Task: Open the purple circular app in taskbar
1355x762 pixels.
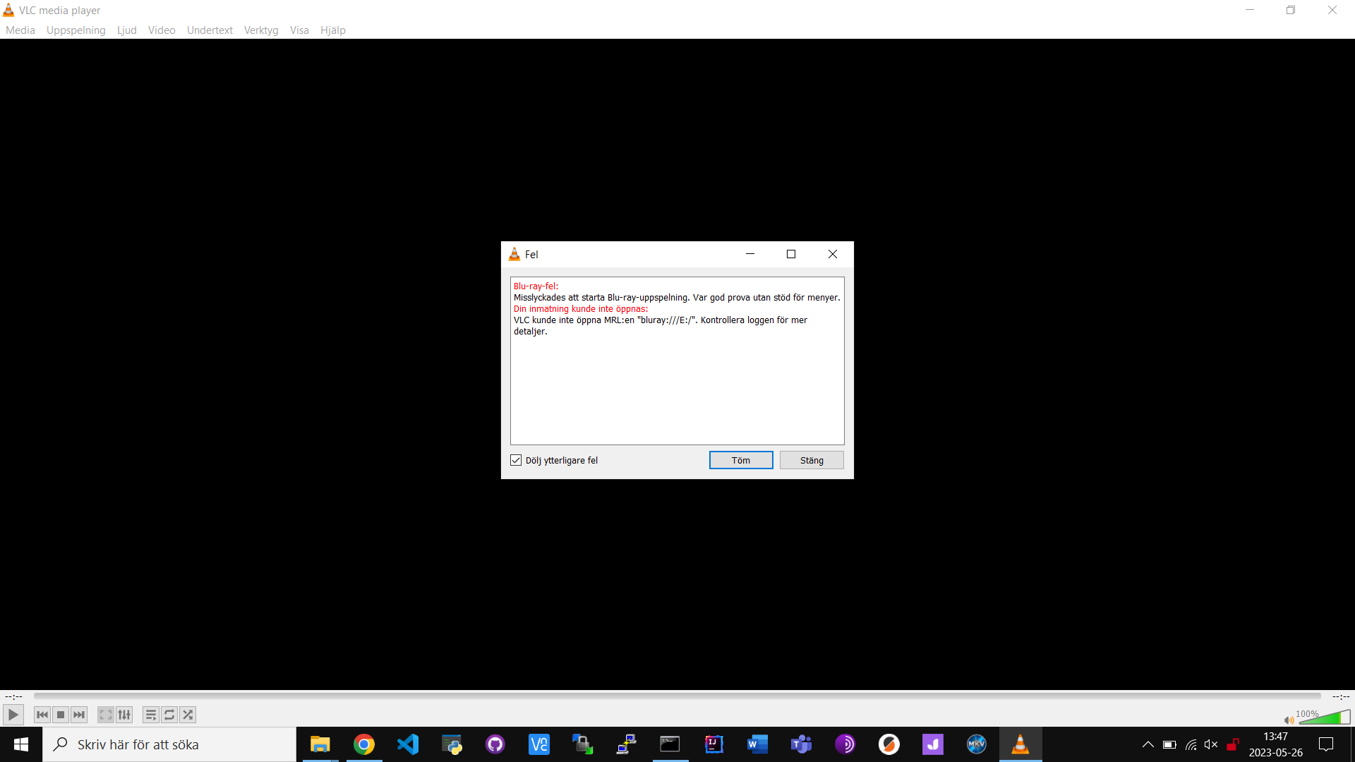Action: point(845,744)
